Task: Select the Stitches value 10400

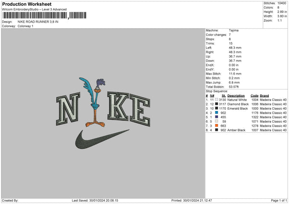Action: (282, 3)
